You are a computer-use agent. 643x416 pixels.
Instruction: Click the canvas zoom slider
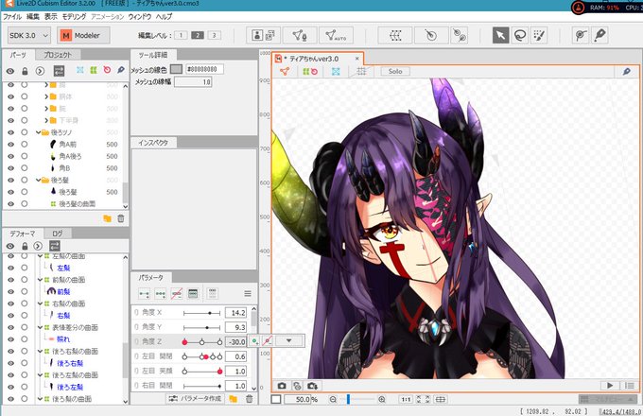point(357,399)
